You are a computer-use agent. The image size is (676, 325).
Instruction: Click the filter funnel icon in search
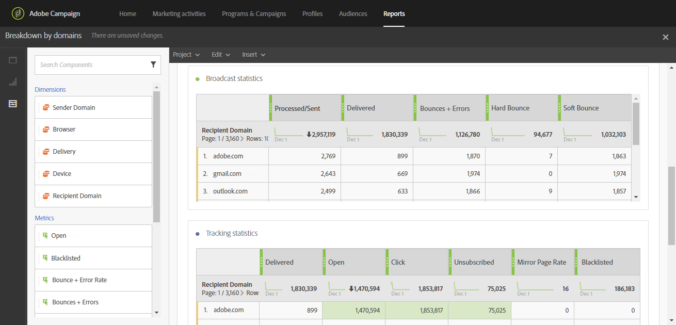click(x=153, y=64)
